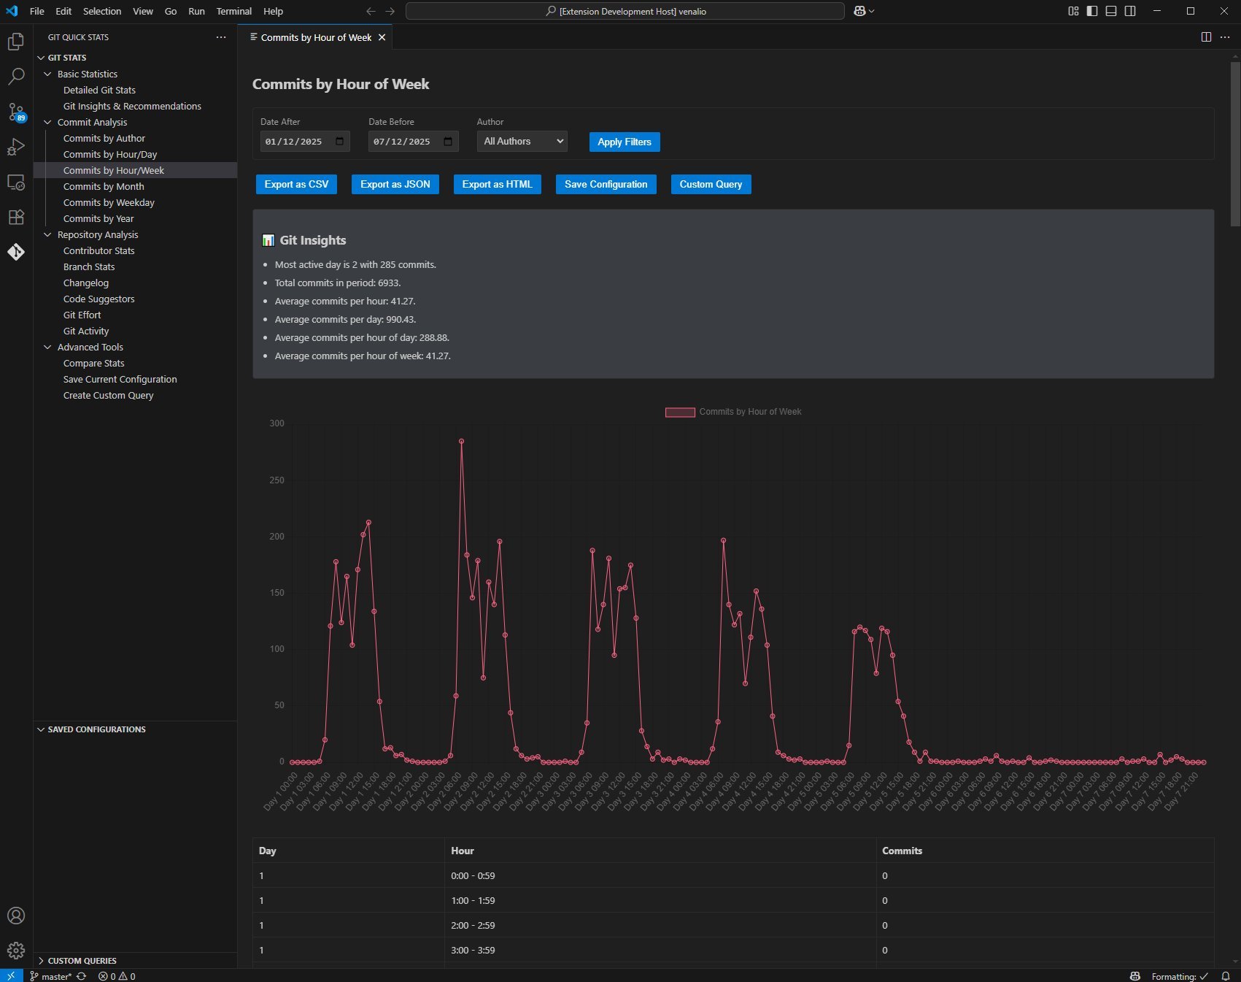The height and width of the screenshot is (982, 1241).
Task: Open the Explorer view in activity bar
Action: coord(16,42)
